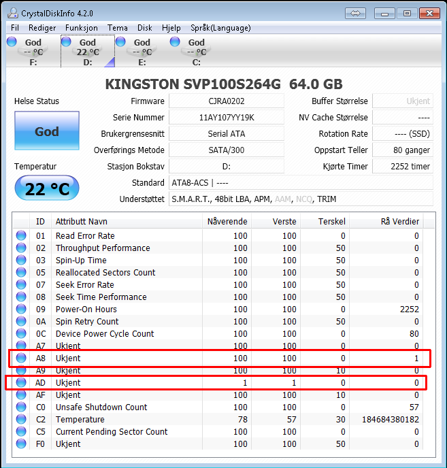The image size is (447, 468).
Task: Open the Tema menu
Action: point(117,28)
